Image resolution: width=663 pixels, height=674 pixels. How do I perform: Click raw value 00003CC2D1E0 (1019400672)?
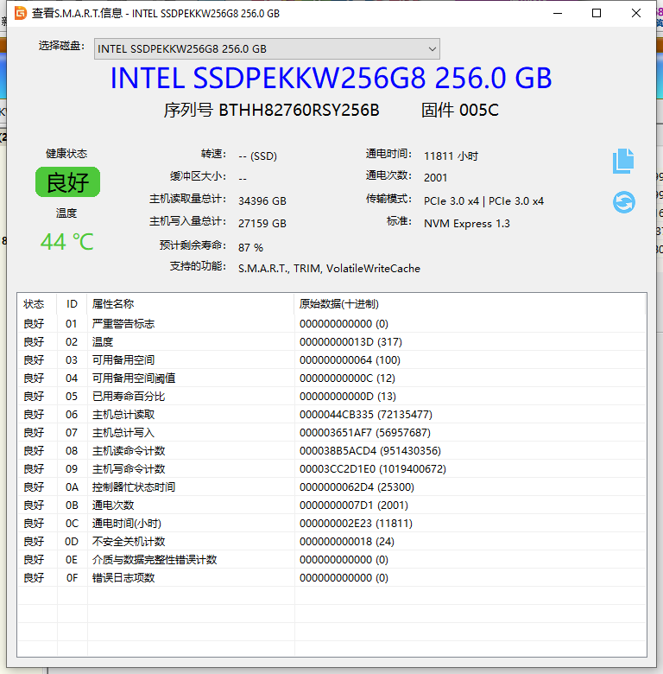[373, 469]
